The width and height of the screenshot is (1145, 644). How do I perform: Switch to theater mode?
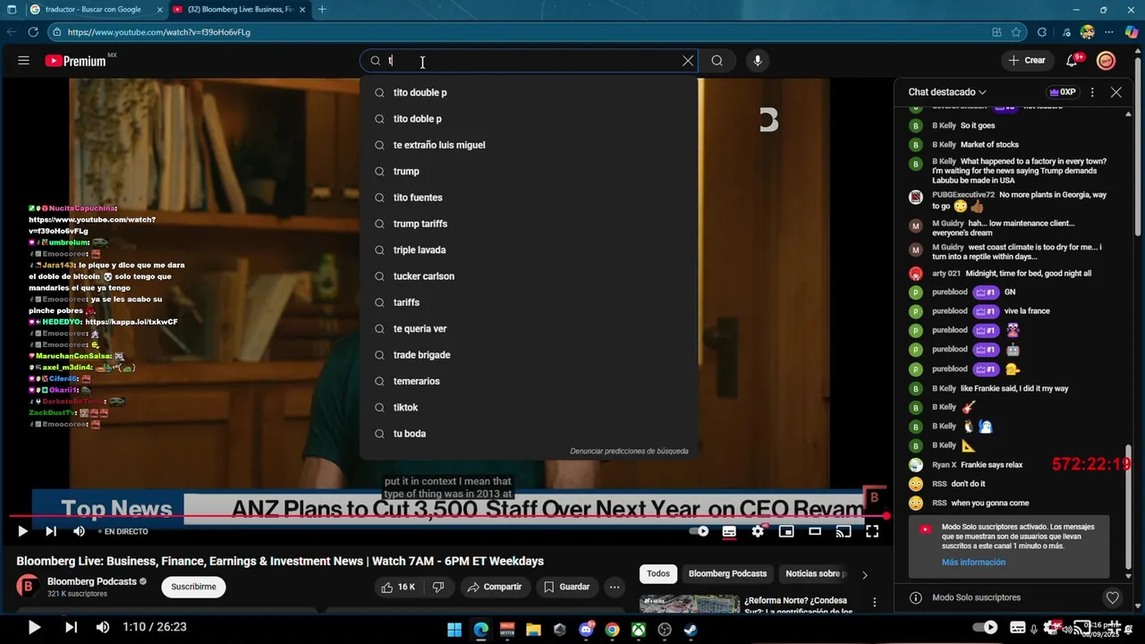point(815,531)
